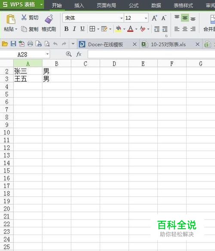Click the cell style table icon
This screenshot has height=251, width=215.
click(104, 29)
